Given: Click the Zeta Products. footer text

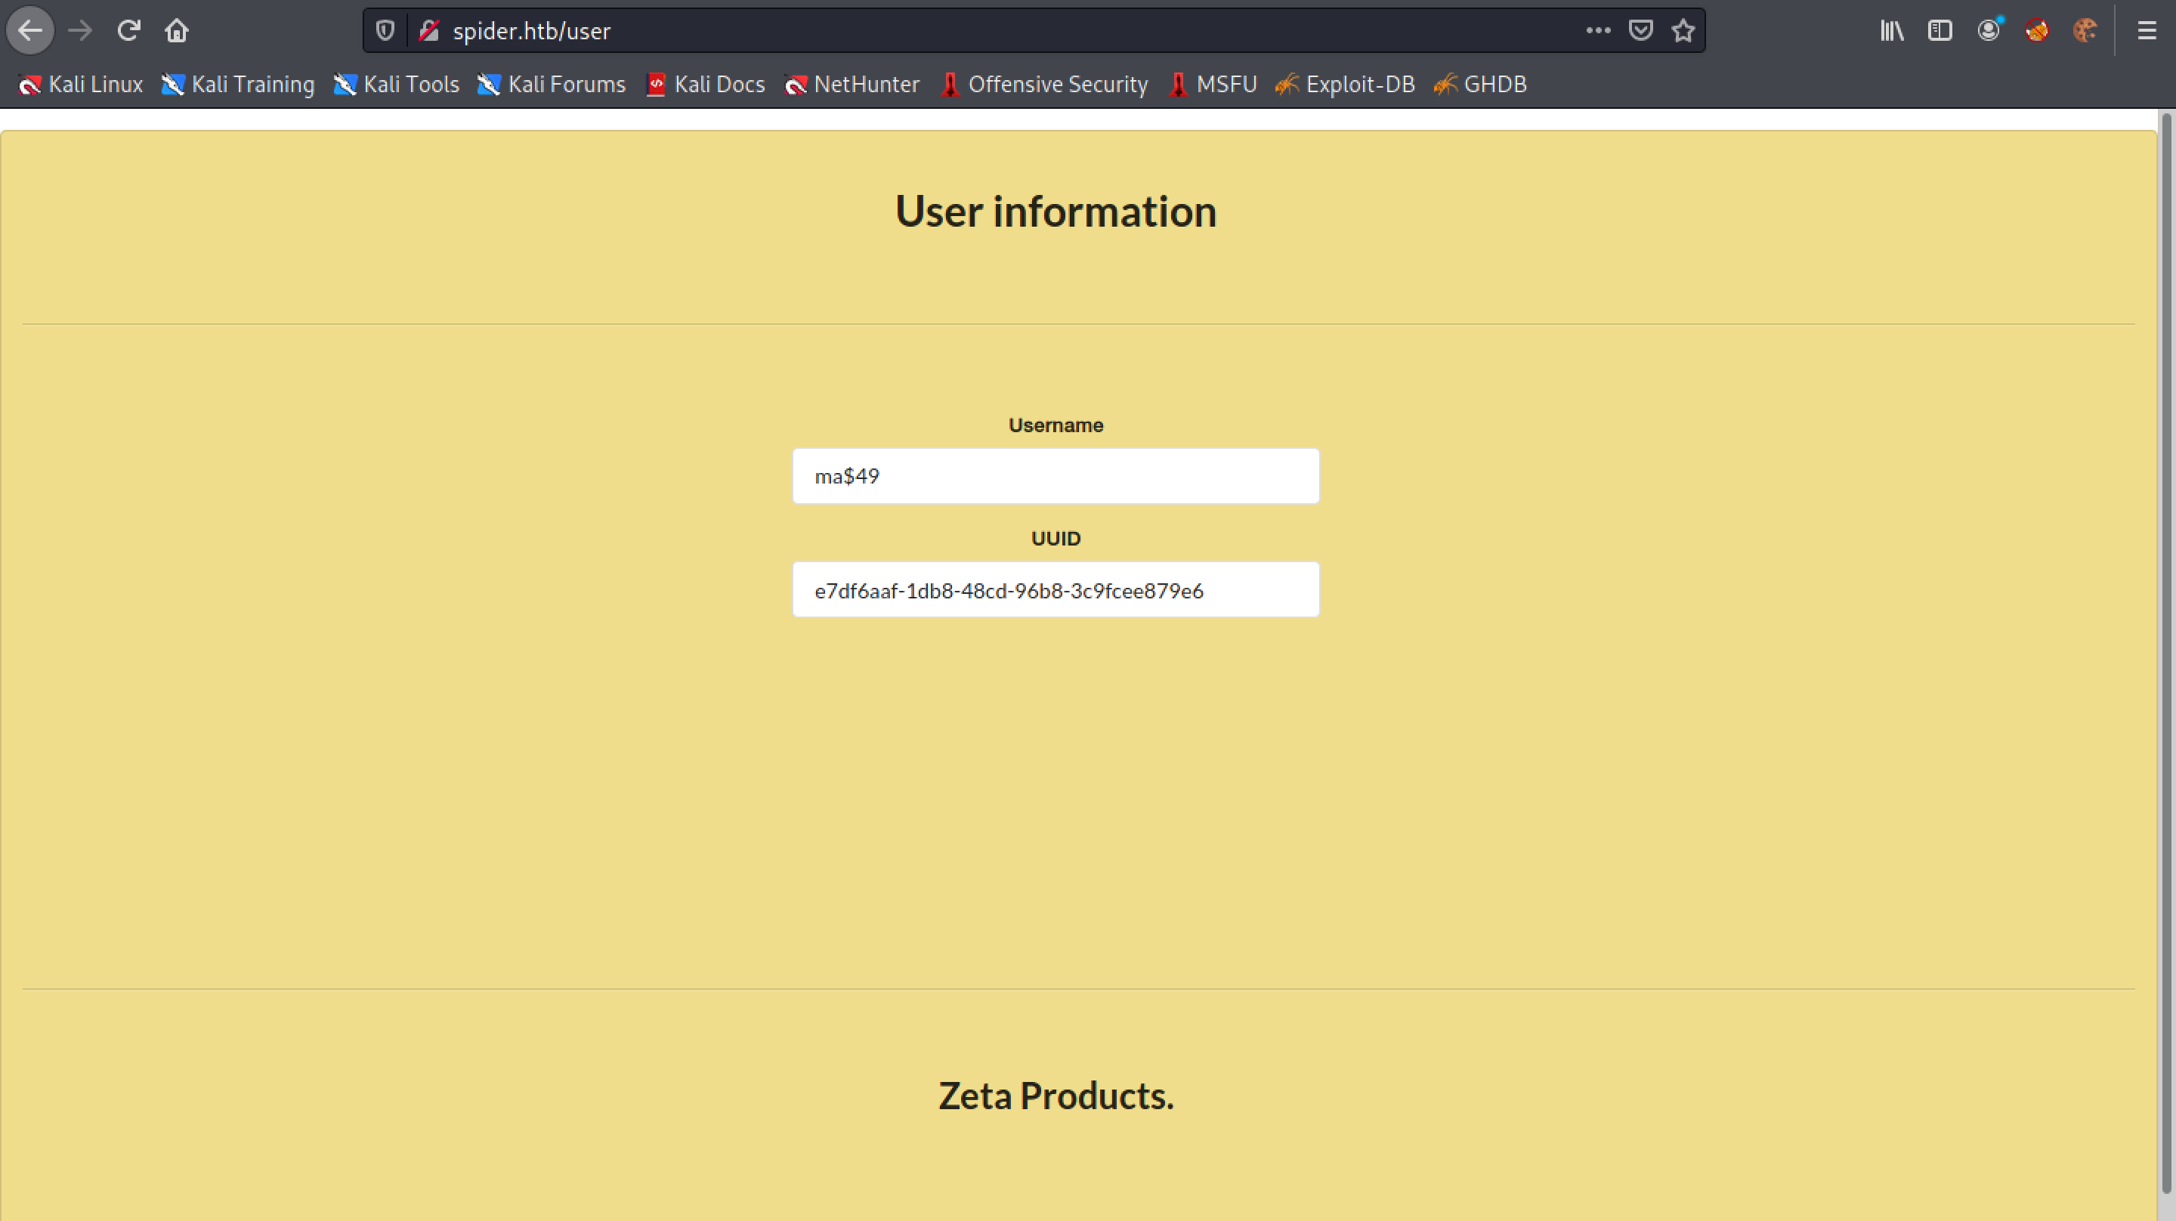Looking at the screenshot, I should [1056, 1096].
